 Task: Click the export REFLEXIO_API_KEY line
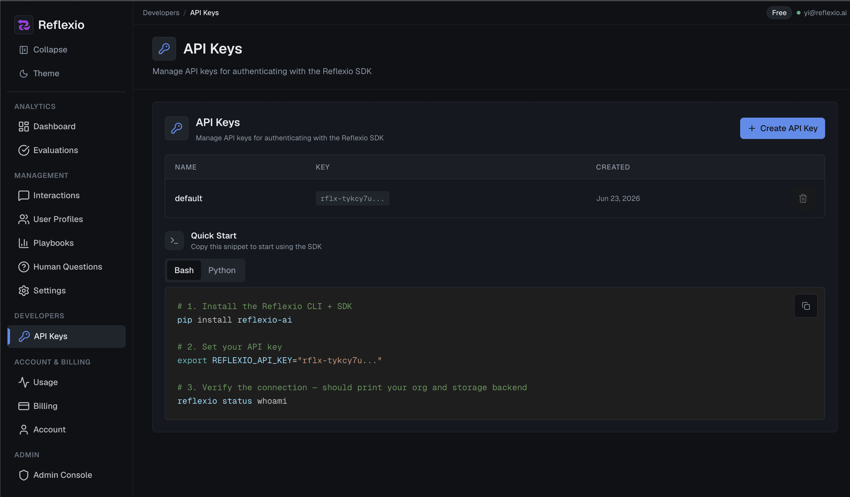[279, 360]
